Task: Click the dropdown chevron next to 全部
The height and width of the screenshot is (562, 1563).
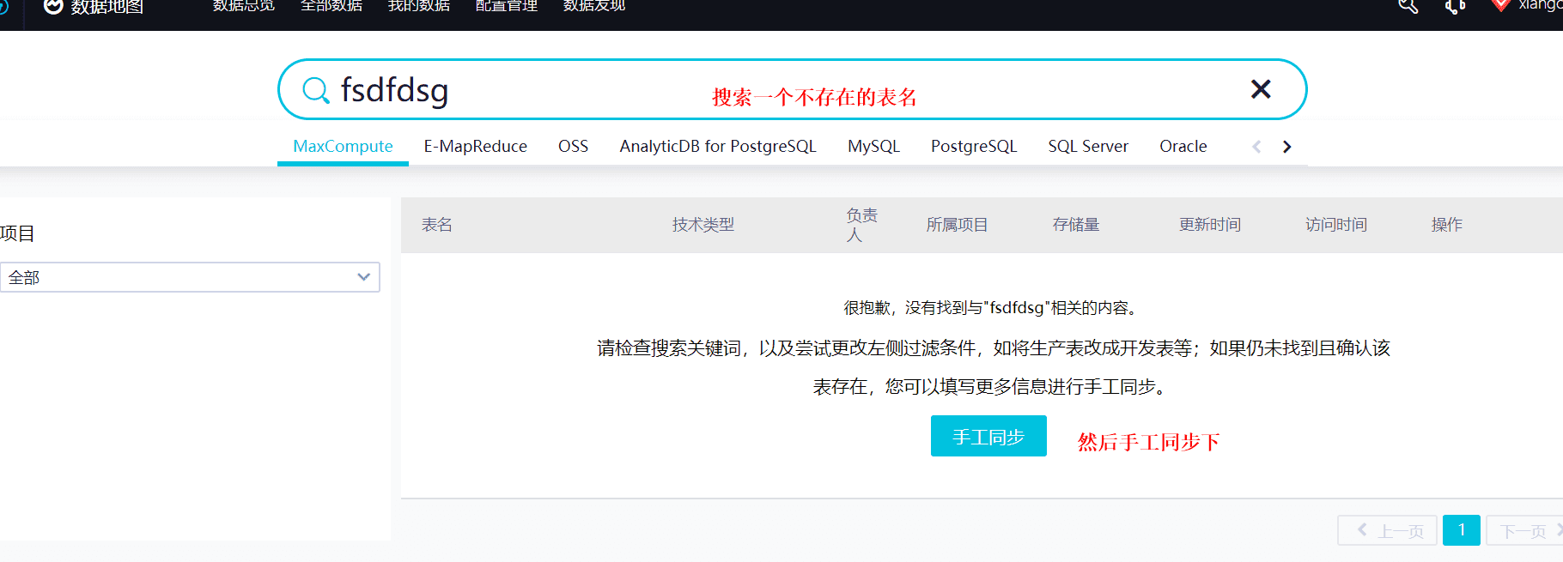Action: (x=363, y=277)
